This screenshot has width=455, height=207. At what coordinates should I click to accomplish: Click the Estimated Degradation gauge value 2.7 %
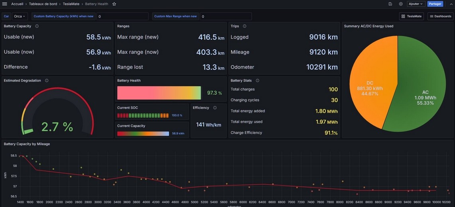(x=57, y=127)
